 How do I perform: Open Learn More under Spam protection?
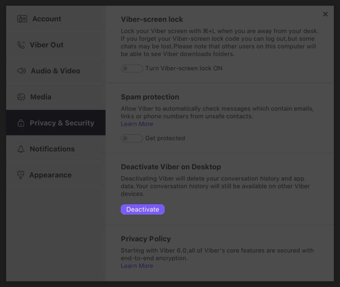point(137,124)
